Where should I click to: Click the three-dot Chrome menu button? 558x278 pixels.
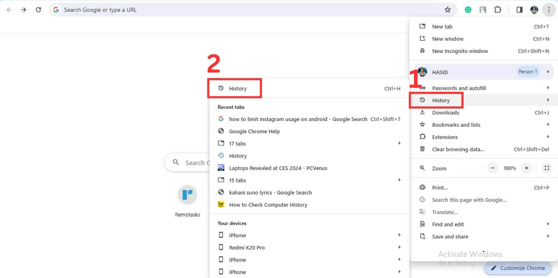point(549,10)
